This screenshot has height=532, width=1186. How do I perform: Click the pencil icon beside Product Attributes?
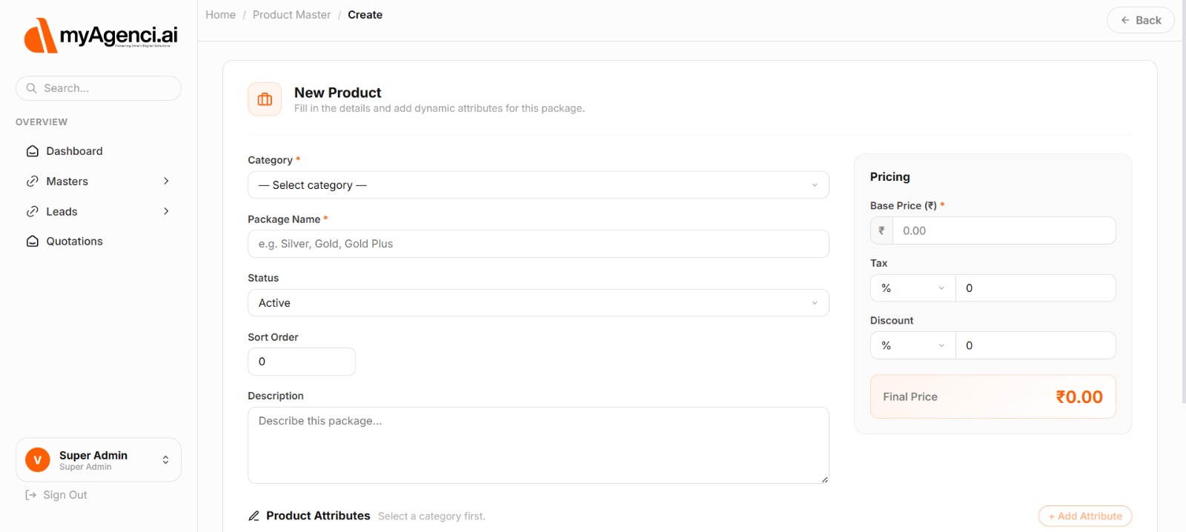coord(254,516)
